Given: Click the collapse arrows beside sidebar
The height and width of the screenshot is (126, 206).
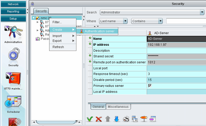Looking at the screenshot, I should [x=27, y=11].
